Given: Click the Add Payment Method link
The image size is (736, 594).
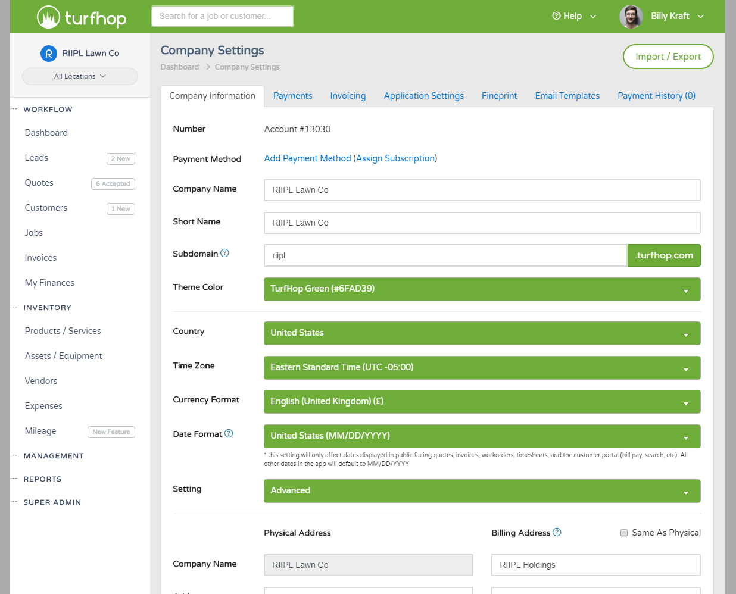Looking at the screenshot, I should [307, 158].
